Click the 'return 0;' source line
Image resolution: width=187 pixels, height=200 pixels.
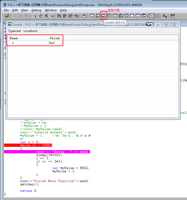coord(29,191)
